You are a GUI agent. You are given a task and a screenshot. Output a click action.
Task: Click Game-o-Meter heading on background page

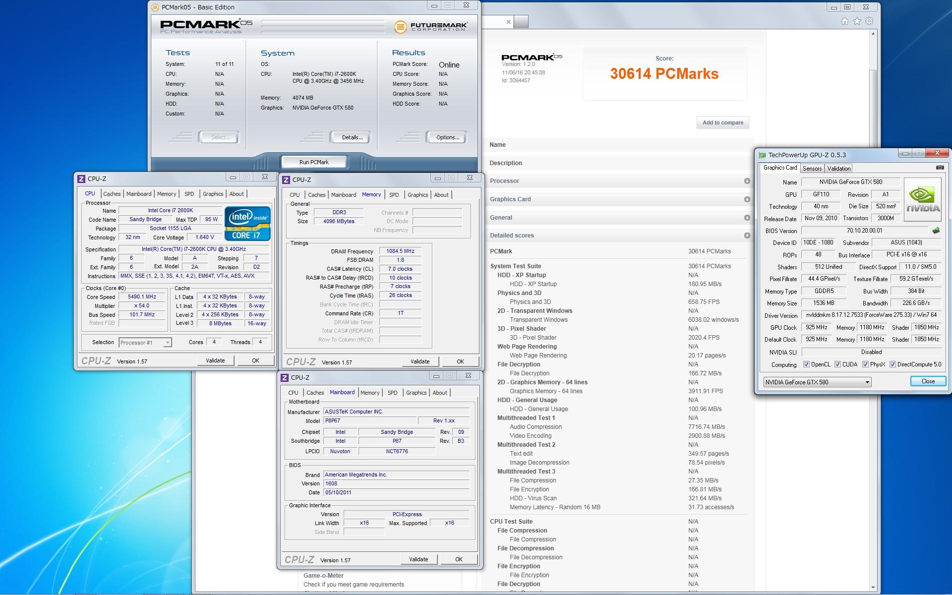pos(323,576)
